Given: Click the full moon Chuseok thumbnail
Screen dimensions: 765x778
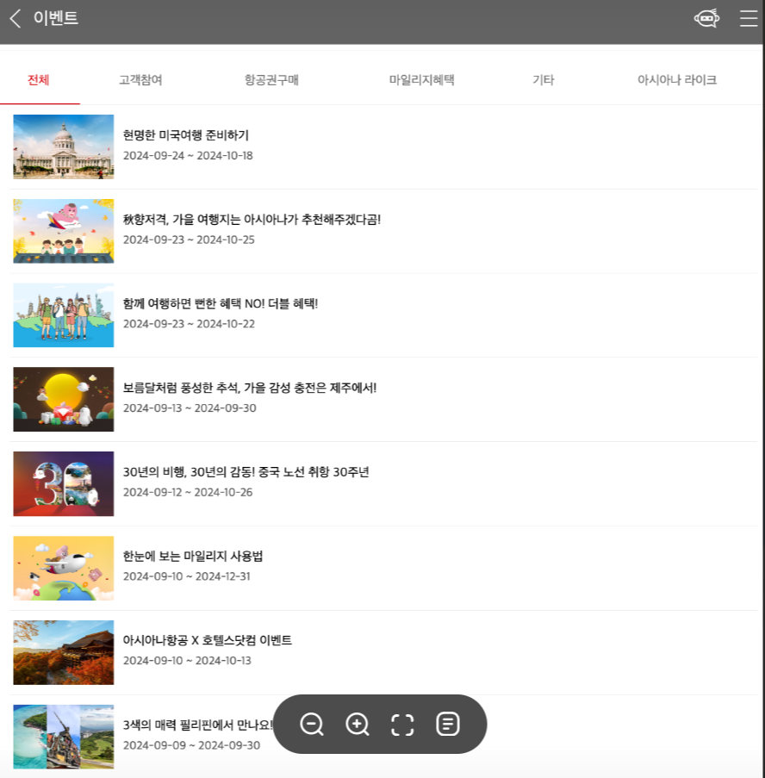Looking at the screenshot, I should (x=64, y=400).
